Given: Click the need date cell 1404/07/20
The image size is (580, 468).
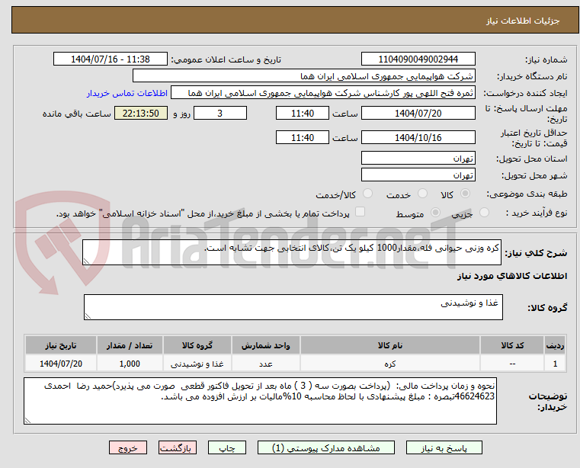Looking at the screenshot, I should [61, 364].
